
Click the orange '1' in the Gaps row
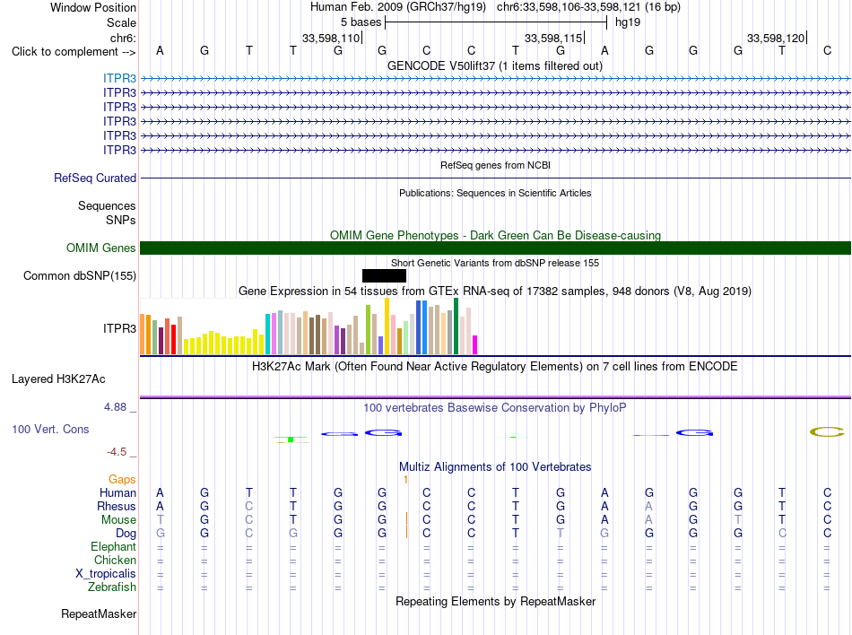[x=405, y=479]
